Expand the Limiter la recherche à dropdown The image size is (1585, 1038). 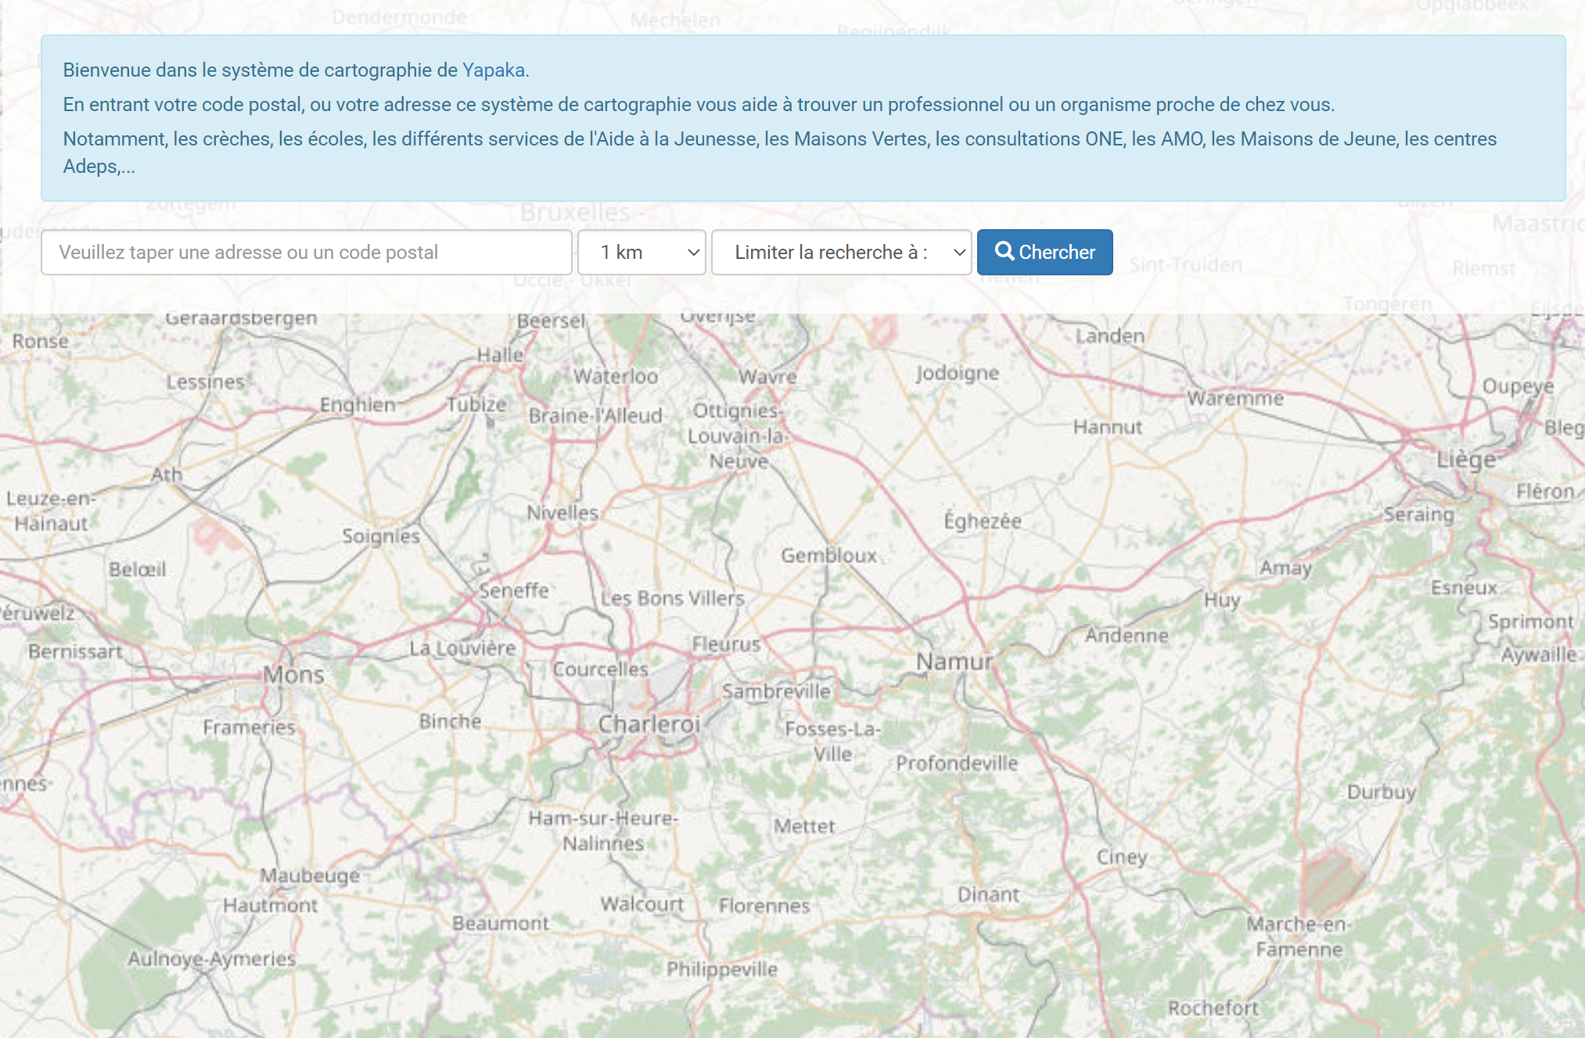[840, 252]
